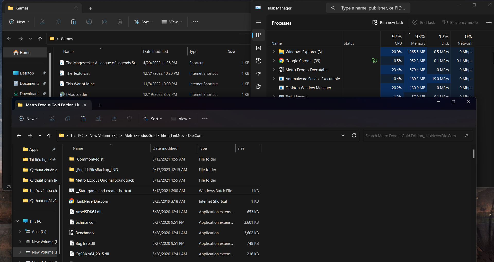Open Startup apps icon in Task Manager
Image resolution: width=494 pixels, height=262 pixels.
(x=259, y=74)
